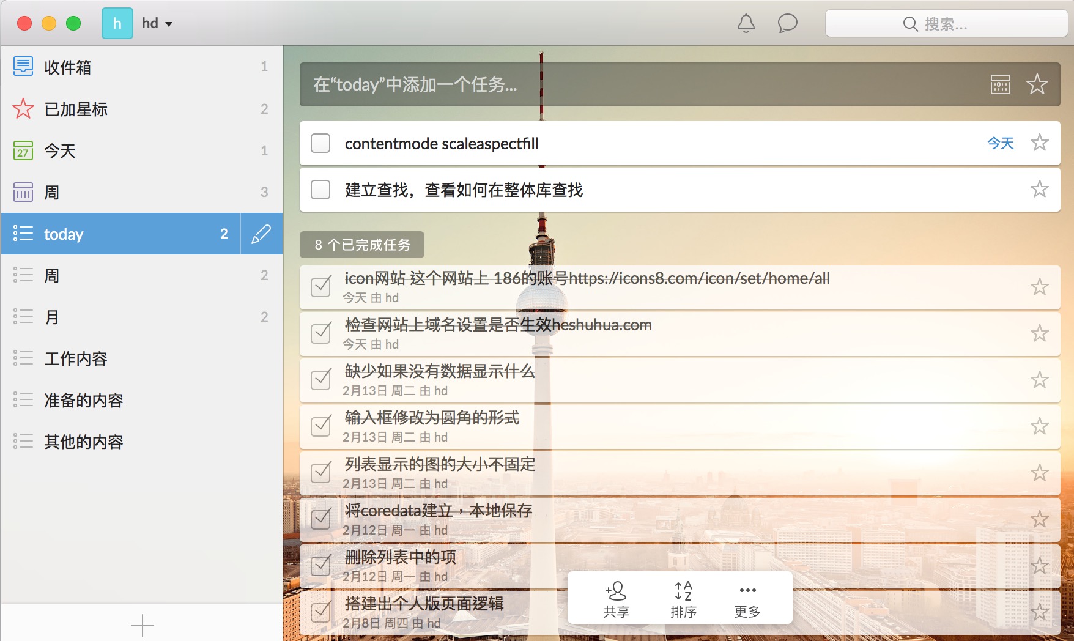The height and width of the screenshot is (641, 1074).
Task: Open the 收件箱 inbox list
Action: coord(142,67)
